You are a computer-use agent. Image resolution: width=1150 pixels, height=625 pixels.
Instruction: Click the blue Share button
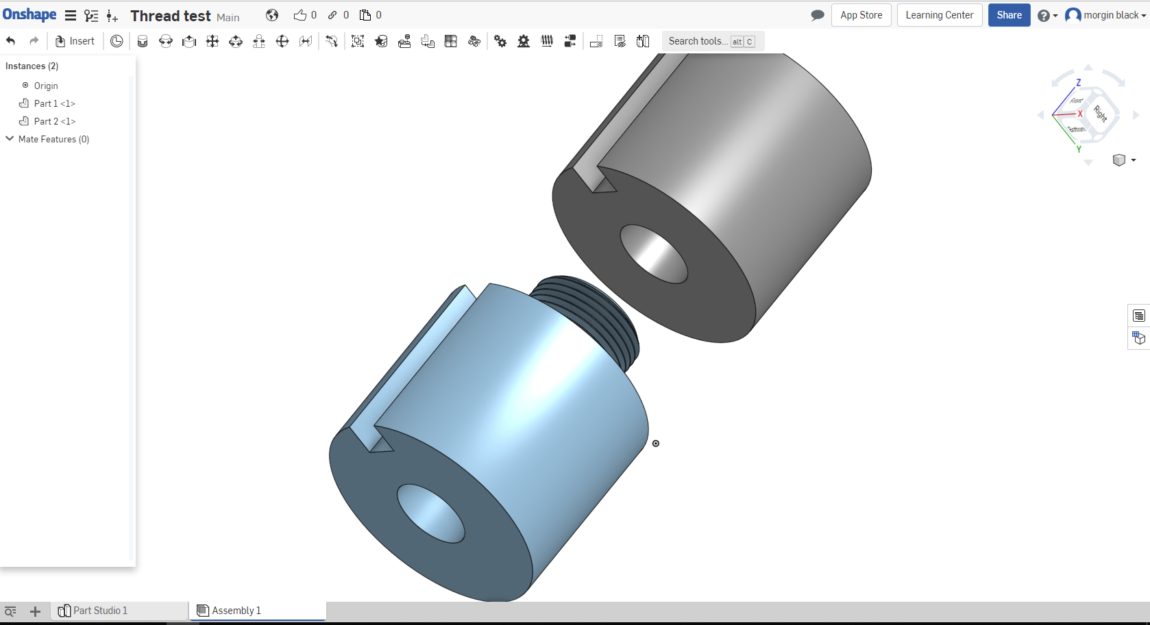(1009, 15)
